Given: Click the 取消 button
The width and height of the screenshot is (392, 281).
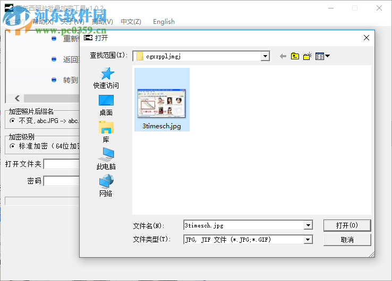Looking at the screenshot, I should 347,240.
